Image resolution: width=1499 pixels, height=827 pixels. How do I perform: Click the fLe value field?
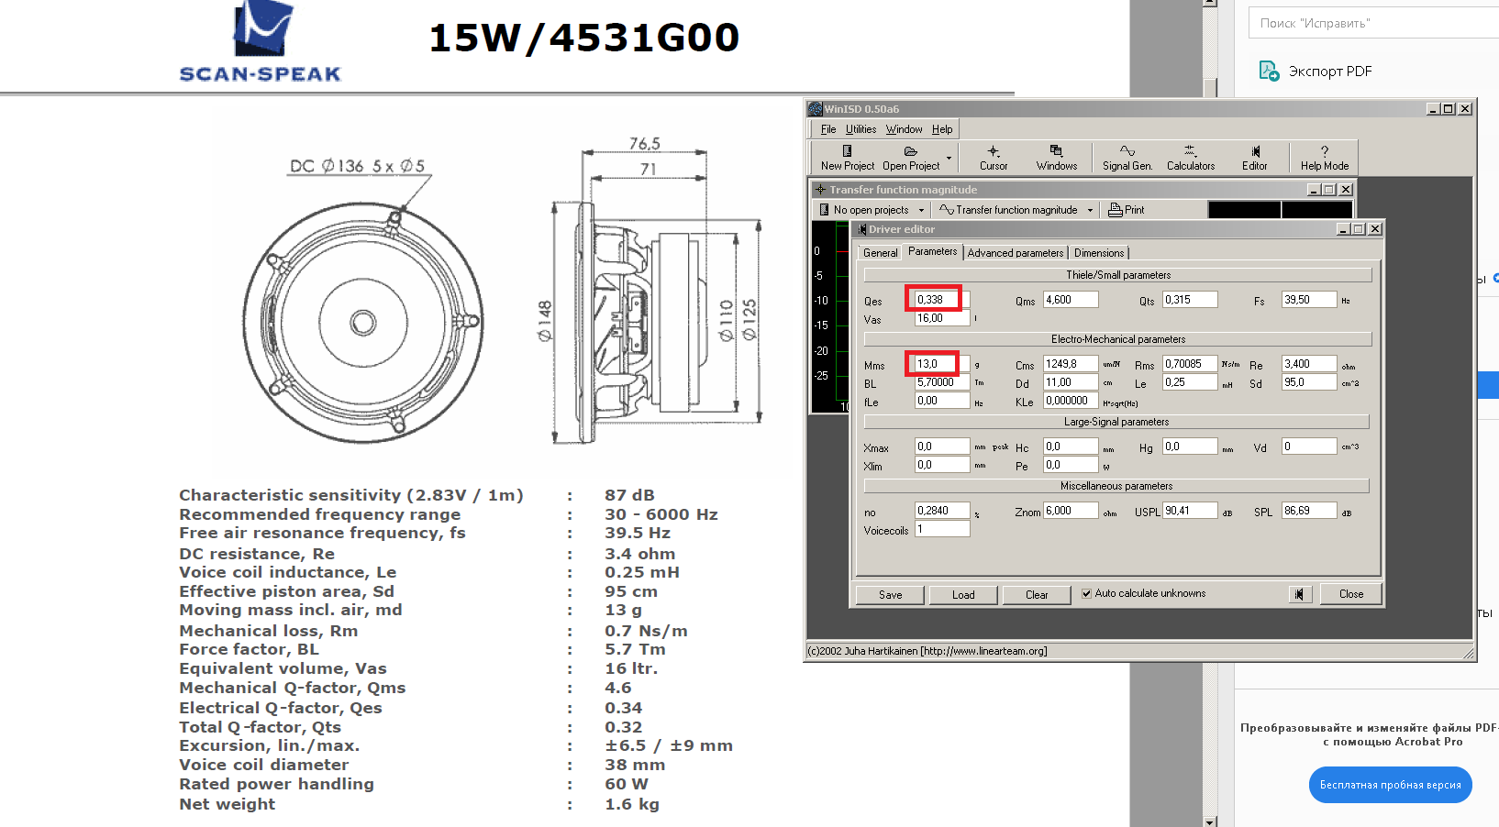pos(942,401)
